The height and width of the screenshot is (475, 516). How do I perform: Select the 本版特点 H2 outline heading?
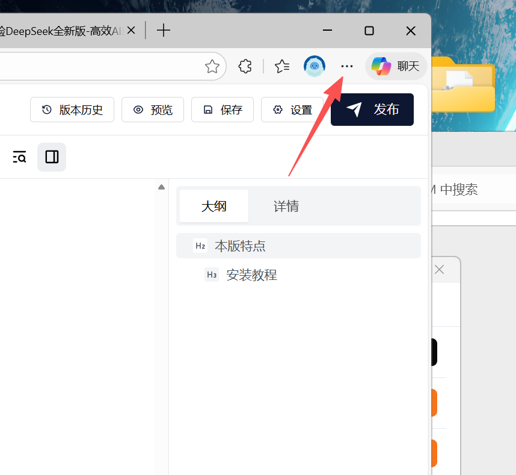coord(241,246)
